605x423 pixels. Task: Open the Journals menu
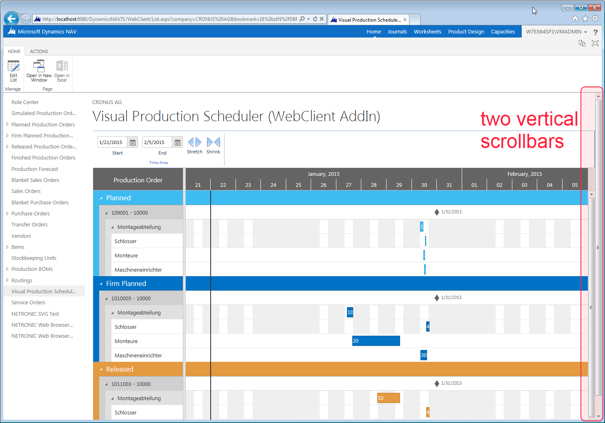(396, 31)
